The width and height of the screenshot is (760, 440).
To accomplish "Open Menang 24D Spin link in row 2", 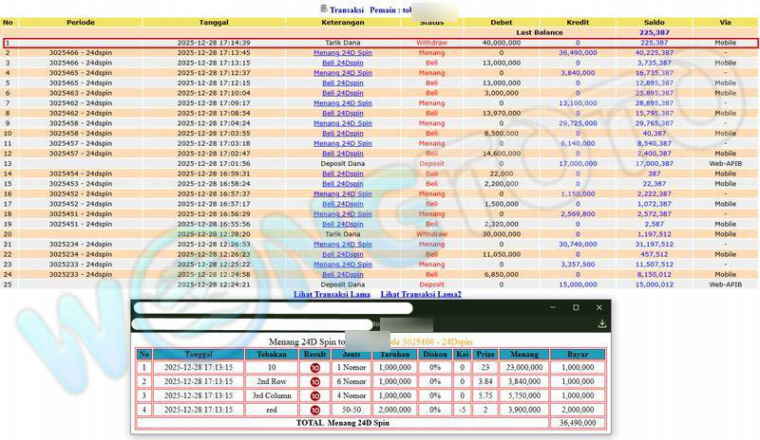I will click(343, 53).
